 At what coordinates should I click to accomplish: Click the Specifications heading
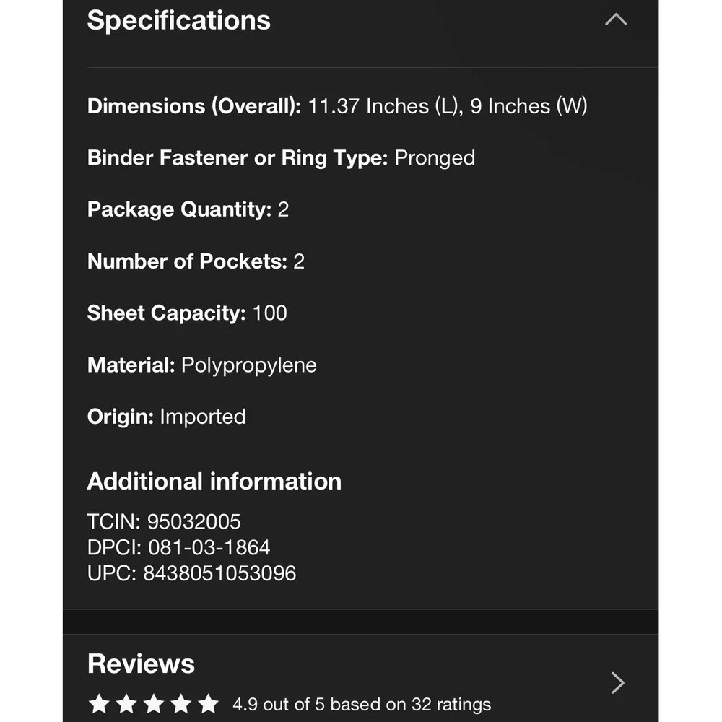pyautogui.click(x=178, y=21)
